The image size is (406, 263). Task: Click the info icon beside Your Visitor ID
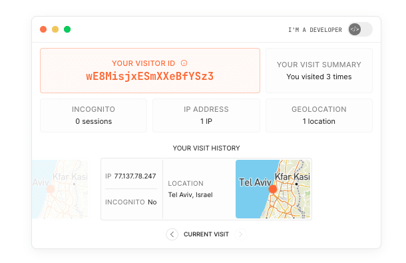(x=184, y=63)
